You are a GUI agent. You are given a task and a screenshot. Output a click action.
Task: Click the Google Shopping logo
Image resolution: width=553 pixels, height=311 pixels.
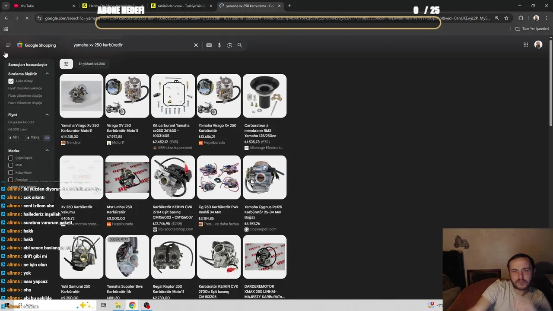37,45
